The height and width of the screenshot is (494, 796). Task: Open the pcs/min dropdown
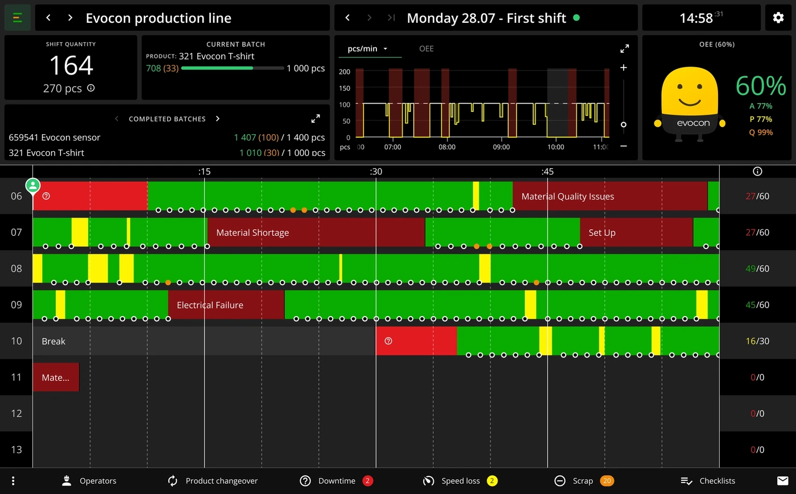[x=367, y=49]
